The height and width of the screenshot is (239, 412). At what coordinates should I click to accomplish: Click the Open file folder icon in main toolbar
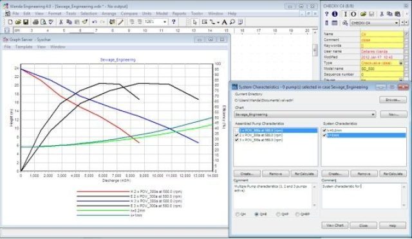pyautogui.click(x=18, y=22)
